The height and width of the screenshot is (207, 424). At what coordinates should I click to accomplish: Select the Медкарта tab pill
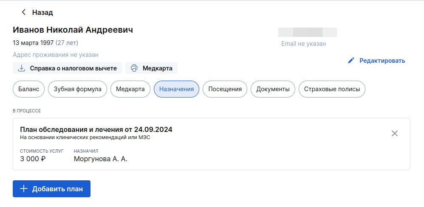click(130, 89)
